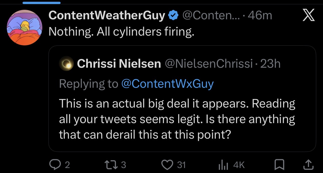Click the blue active tab indicator
The height and width of the screenshot is (173, 323).
42,3
